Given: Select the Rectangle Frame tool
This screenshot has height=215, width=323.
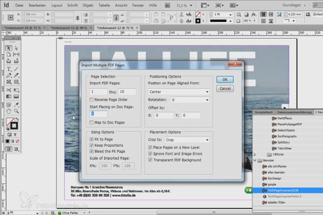Looking at the screenshot, I should point(9,82).
